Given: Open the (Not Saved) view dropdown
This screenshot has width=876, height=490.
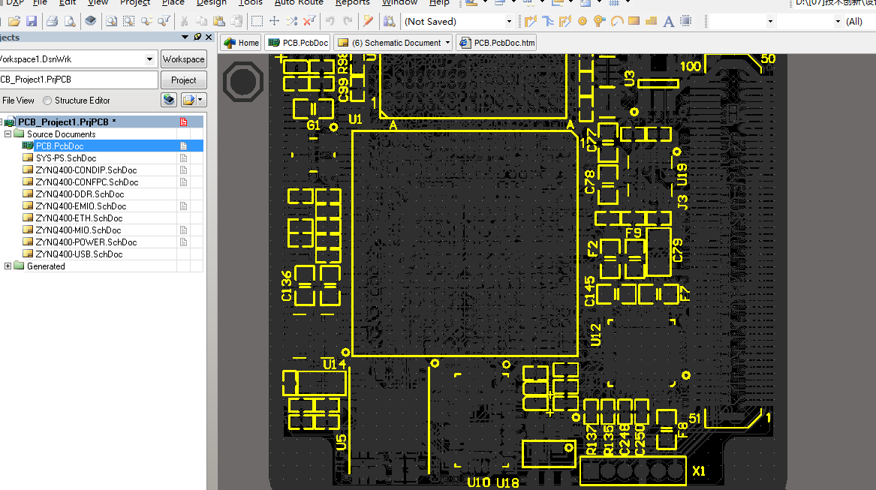Looking at the screenshot, I should [509, 22].
